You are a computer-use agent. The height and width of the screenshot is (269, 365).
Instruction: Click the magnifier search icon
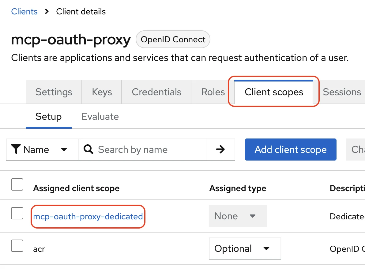pyautogui.click(x=88, y=150)
